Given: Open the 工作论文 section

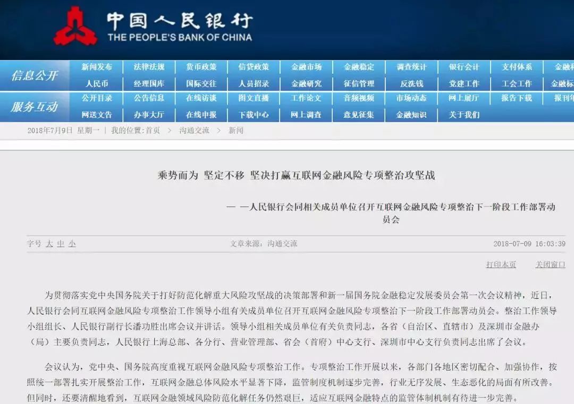Looking at the screenshot, I should [x=307, y=98].
